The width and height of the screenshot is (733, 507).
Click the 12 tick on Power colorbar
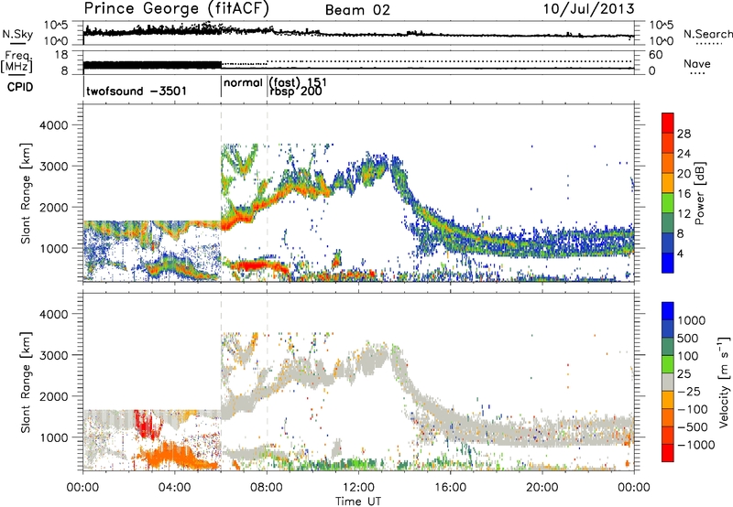(684, 213)
